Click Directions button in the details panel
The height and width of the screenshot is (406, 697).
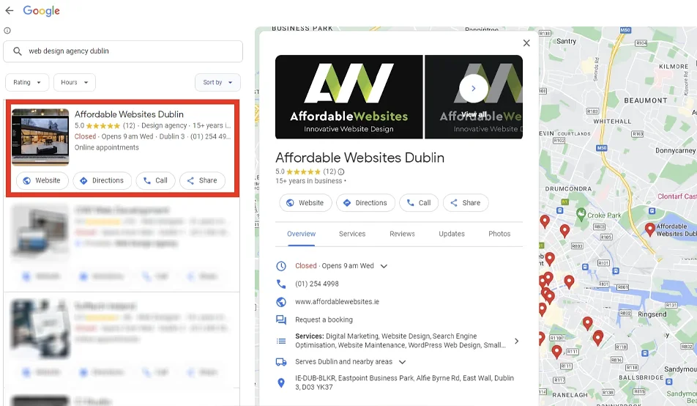365,202
